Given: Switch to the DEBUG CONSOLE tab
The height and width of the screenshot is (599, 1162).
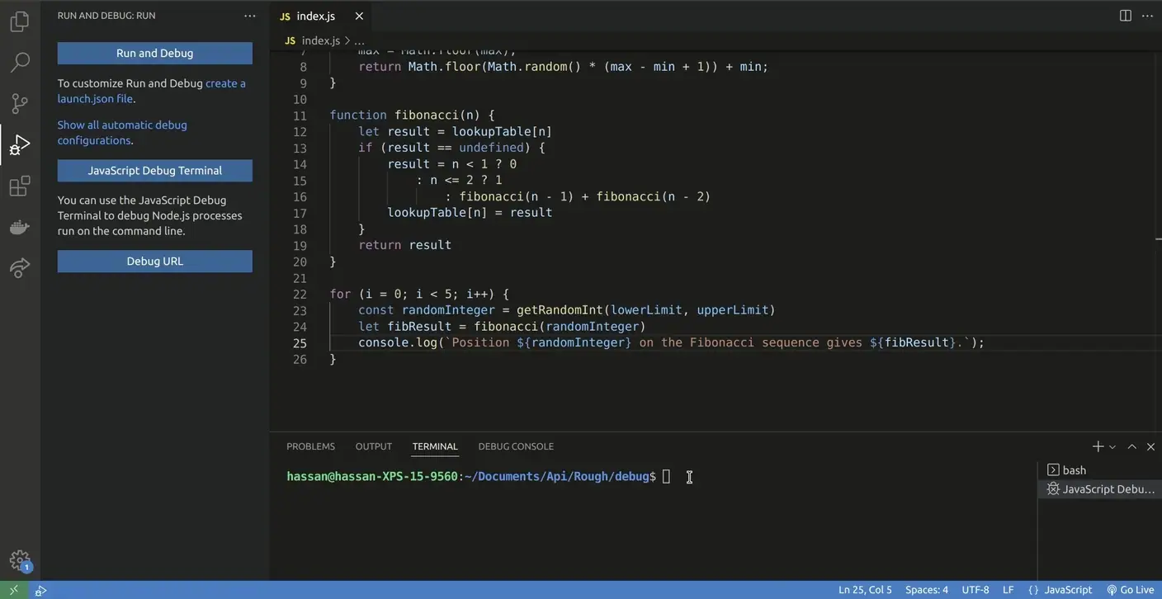Looking at the screenshot, I should pyautogui.click(x=516, y=446).
